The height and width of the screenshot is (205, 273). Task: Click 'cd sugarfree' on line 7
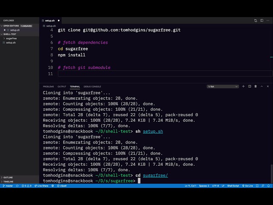73,49
